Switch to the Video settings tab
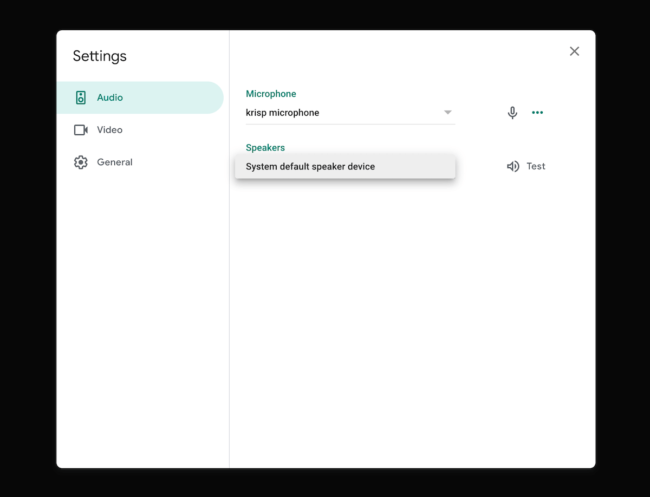Viewport: 650px width, 497px height. pyautogui.click(x=110, y=130)
